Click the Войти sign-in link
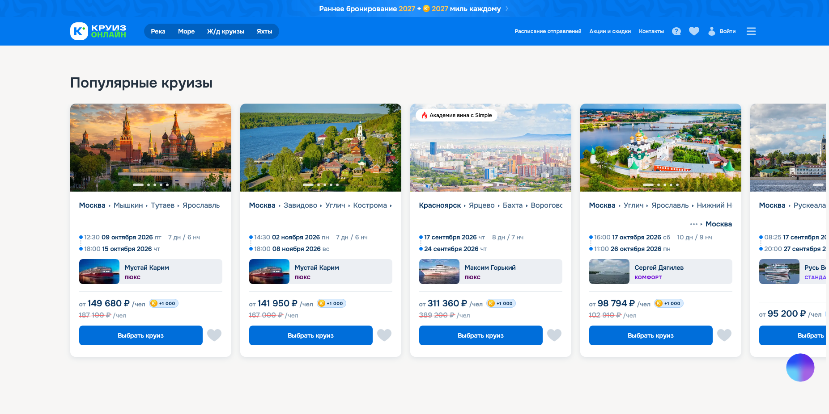Image resolution: width=829 pixels, height=414 pixels. [727, 31]
